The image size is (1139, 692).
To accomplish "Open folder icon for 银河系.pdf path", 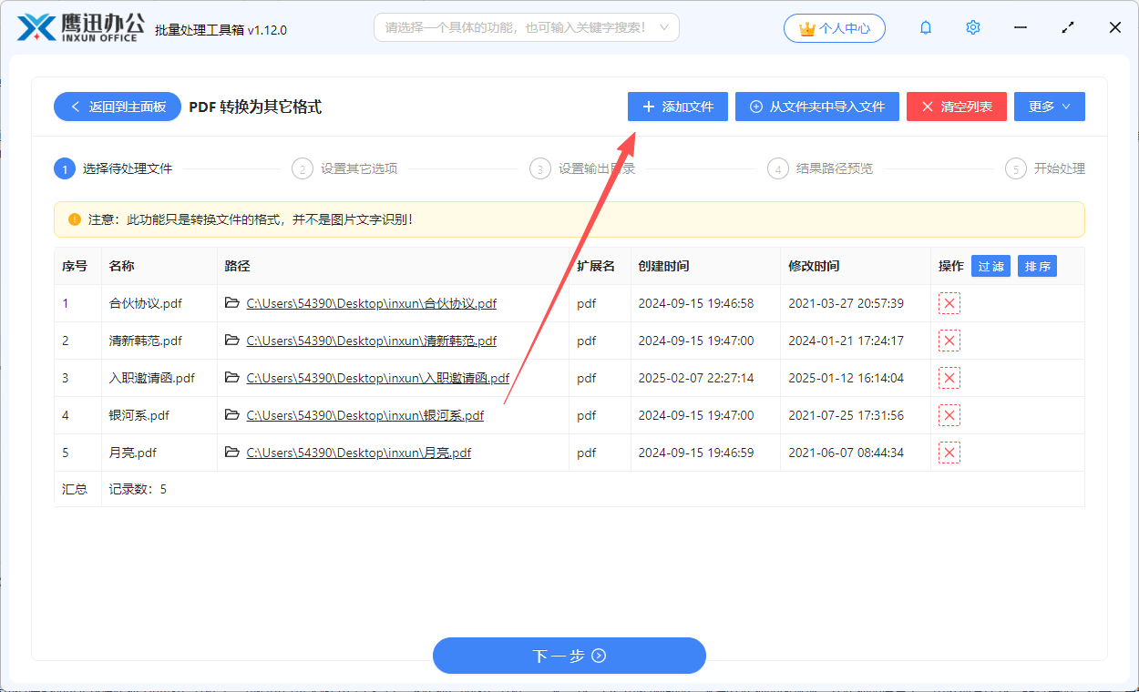I will click(232, 415).
